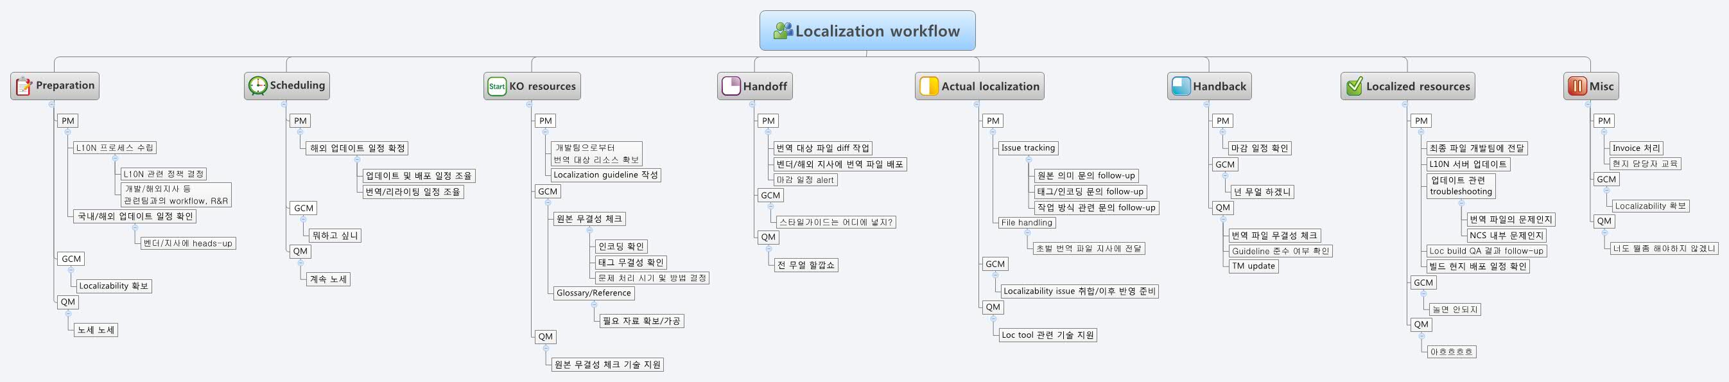Select the 'Glossary/Reference' node
The image size is (1729, 382).
(594, 293)
